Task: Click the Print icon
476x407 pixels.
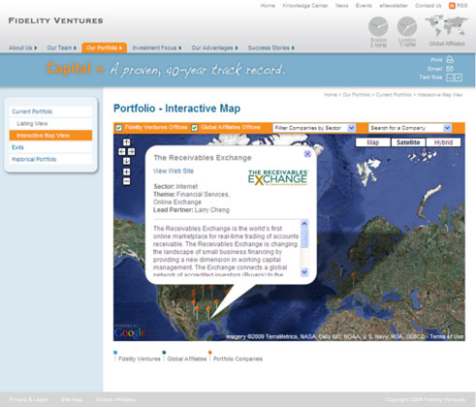Action: [450, 60]
